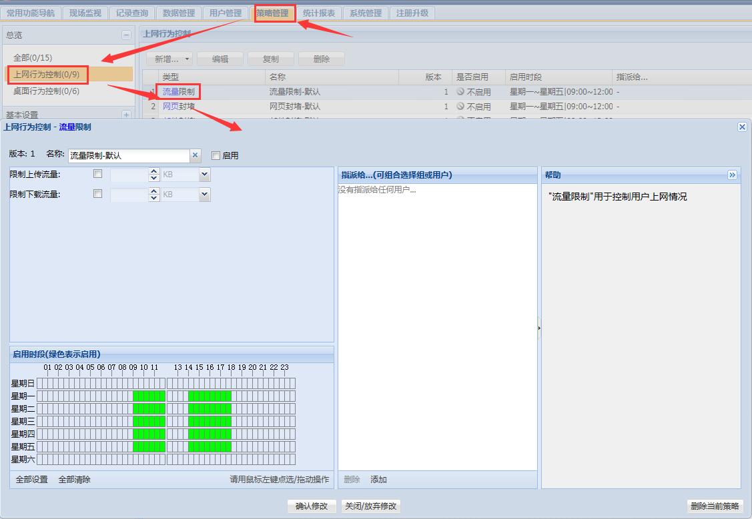Collapse 总览 section using minus icon
The height and width of the screenshot is (519, 752).
click(127, 35)
